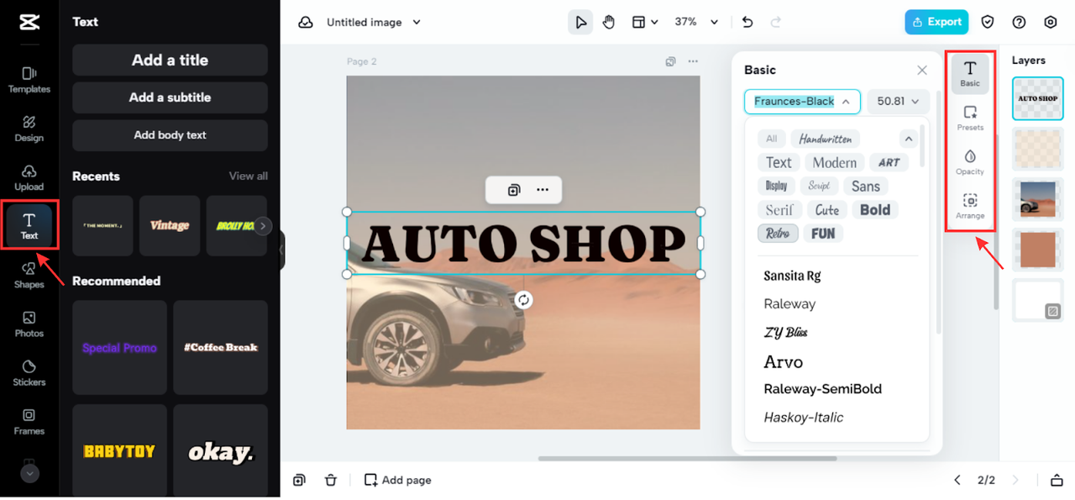Toggle the Retro font filter
The image size is (1075, 500).
(x=778, y=233)
